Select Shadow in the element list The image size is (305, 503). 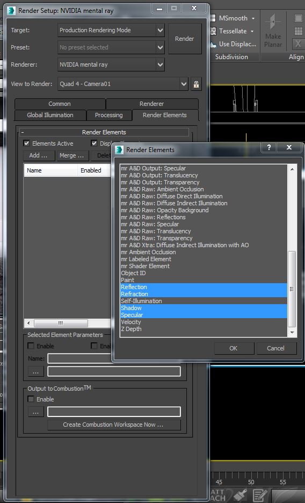pyautogui.click(x=204, y=308)
